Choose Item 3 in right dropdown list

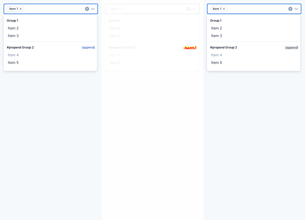(x=253, y=36)
